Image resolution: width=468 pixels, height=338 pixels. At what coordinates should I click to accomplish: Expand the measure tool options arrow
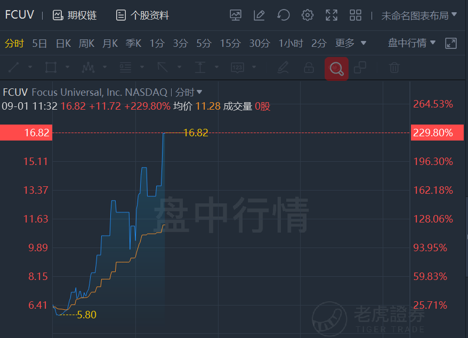pyautogui.click(x=217, y=67)
